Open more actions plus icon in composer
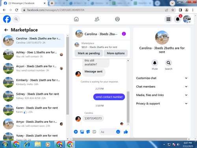 (76, 132)
